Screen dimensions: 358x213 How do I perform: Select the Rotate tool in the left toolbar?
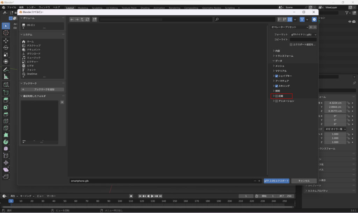pyautogui.click(x=6, y=47)
